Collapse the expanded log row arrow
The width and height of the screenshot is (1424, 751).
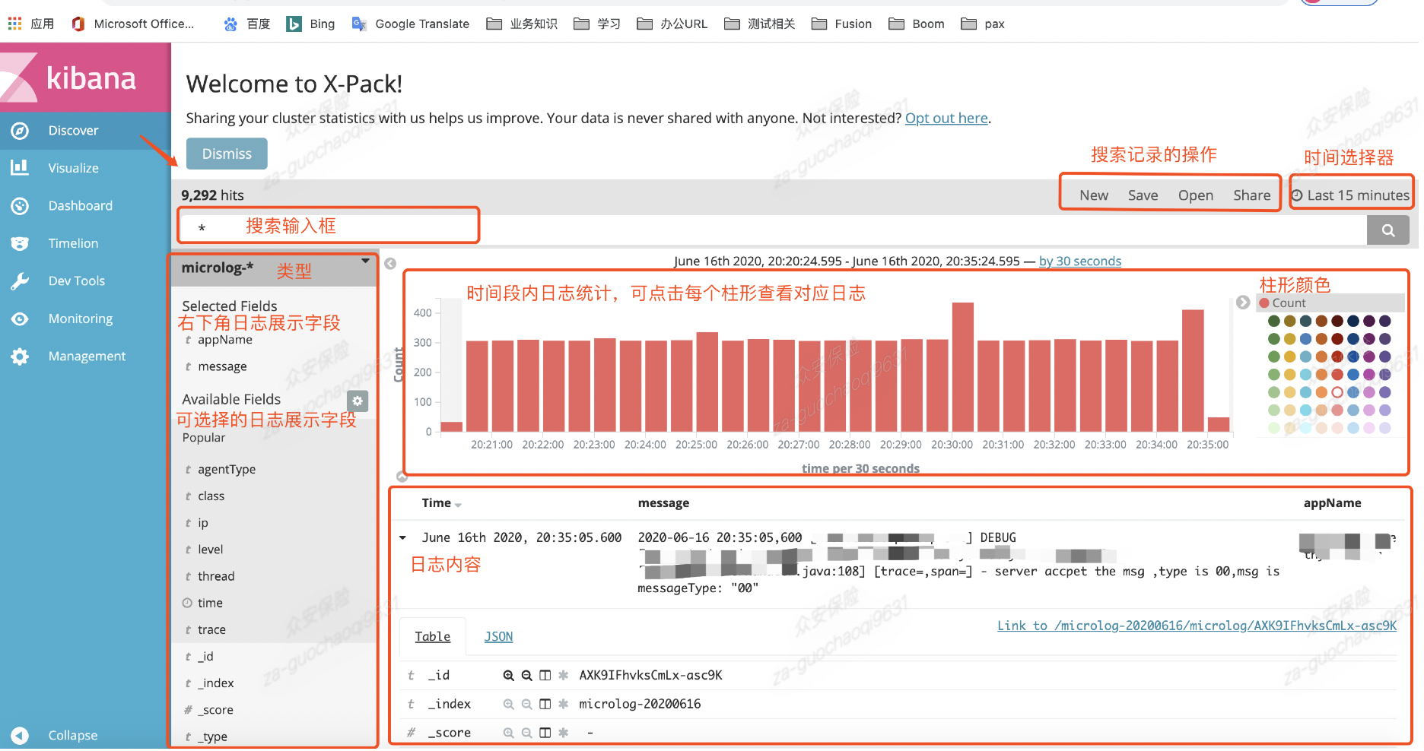pos(402,537)
